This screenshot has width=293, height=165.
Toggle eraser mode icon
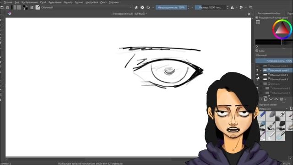[x=136, y=7]
